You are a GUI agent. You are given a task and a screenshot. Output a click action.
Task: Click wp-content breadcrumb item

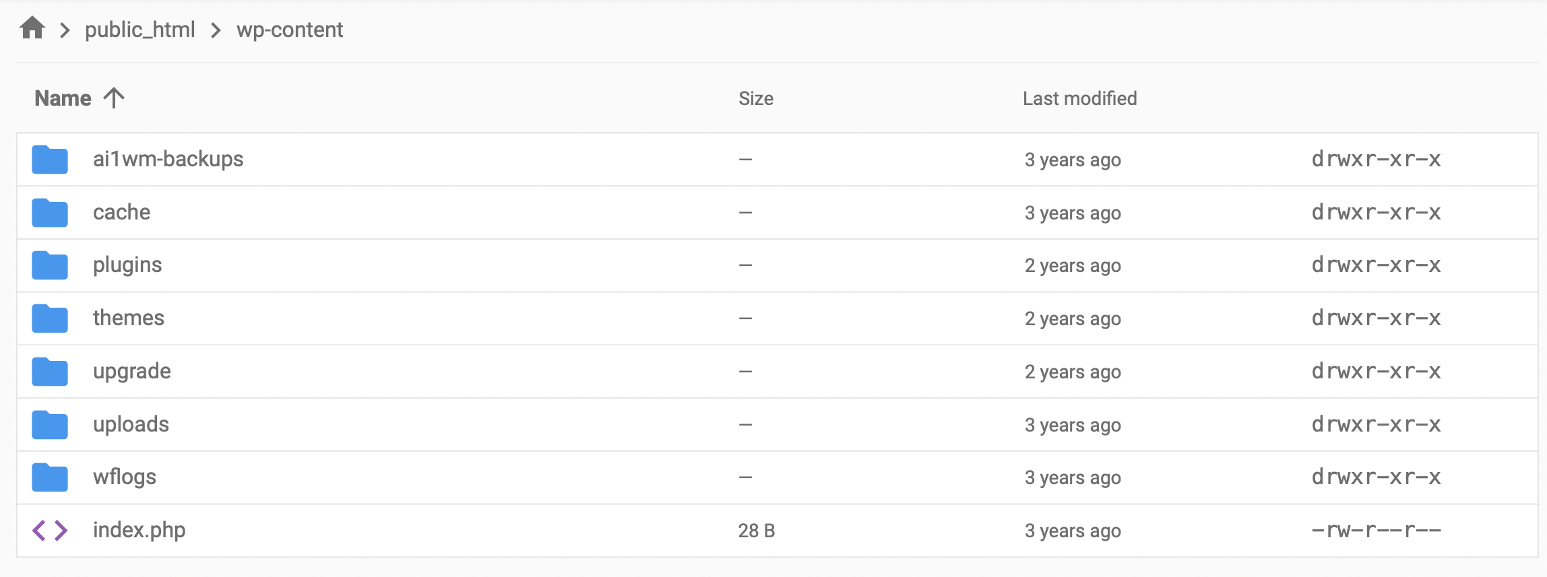(x=289, y=30)
